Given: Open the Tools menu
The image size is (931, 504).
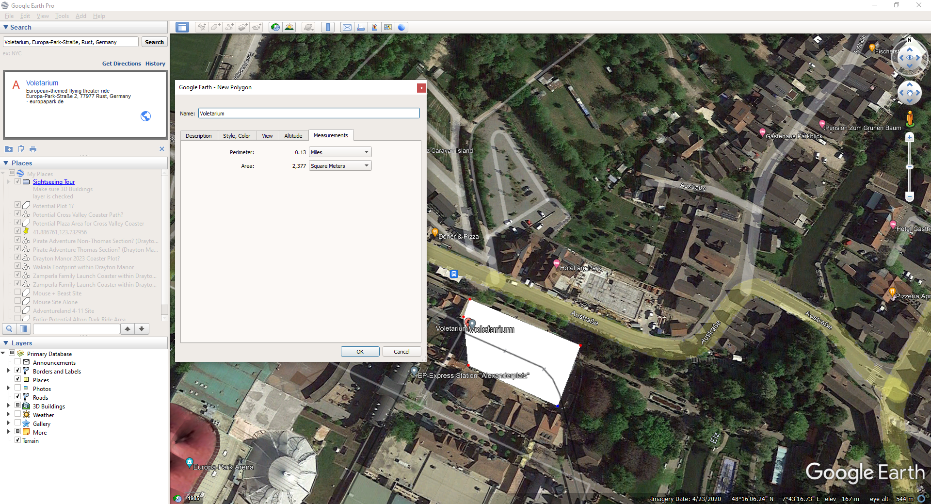Looking at the screenshot, I should point(62,16).
